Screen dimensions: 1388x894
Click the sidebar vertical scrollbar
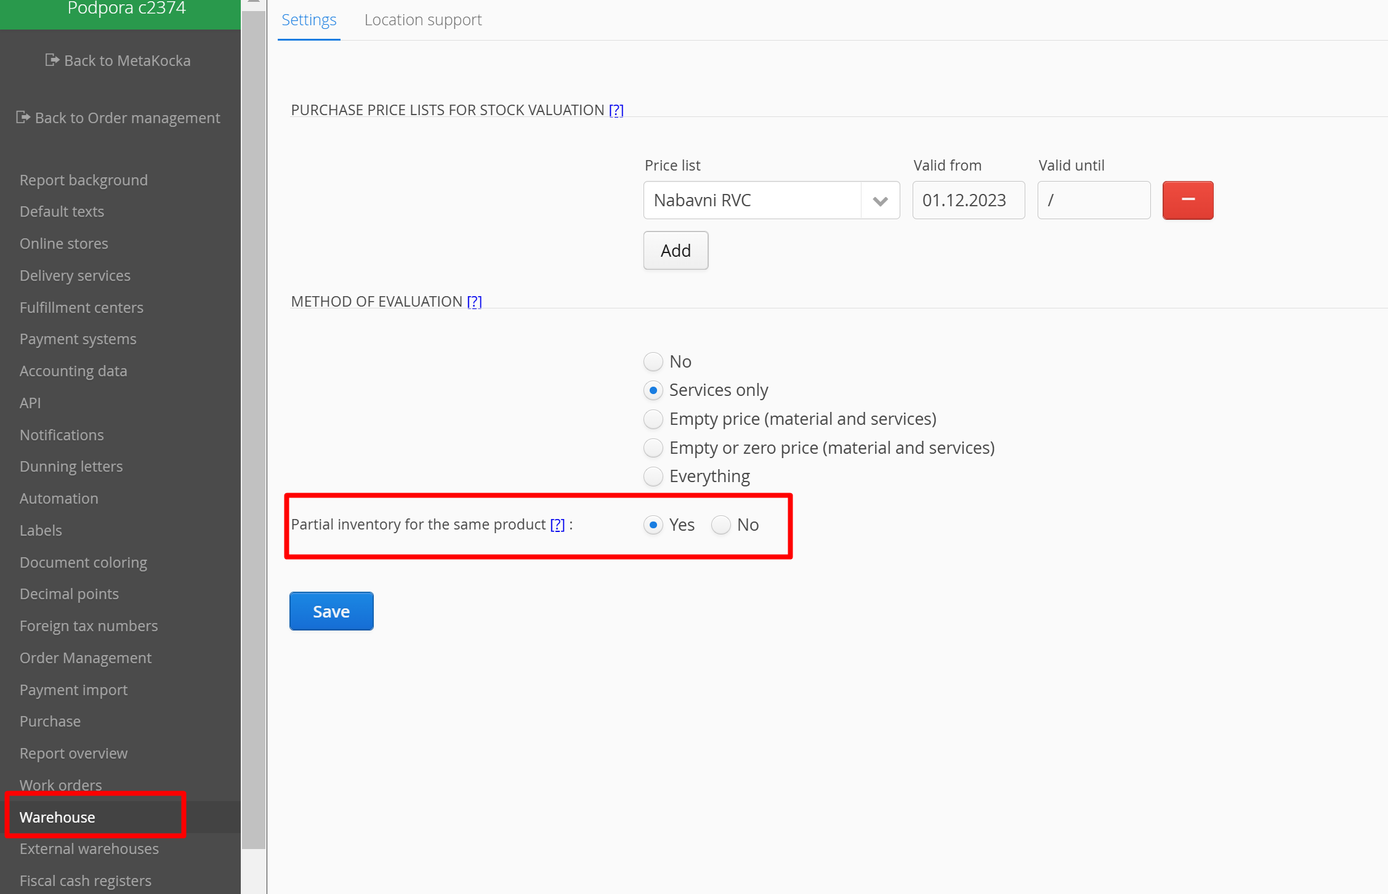tap(253, 431)
